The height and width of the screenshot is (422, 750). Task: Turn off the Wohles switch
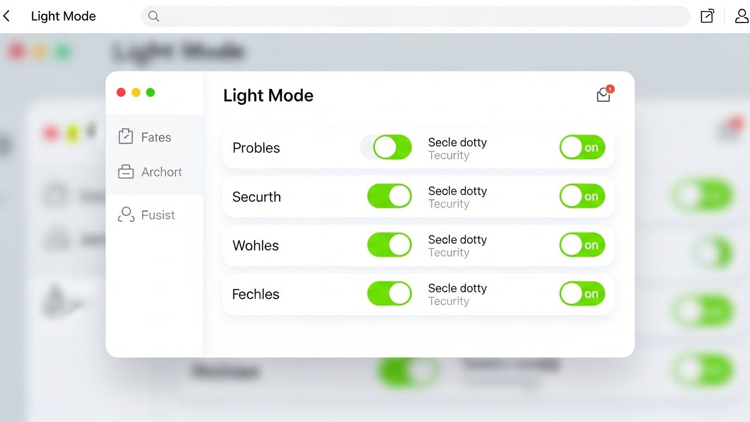point(390,245)
